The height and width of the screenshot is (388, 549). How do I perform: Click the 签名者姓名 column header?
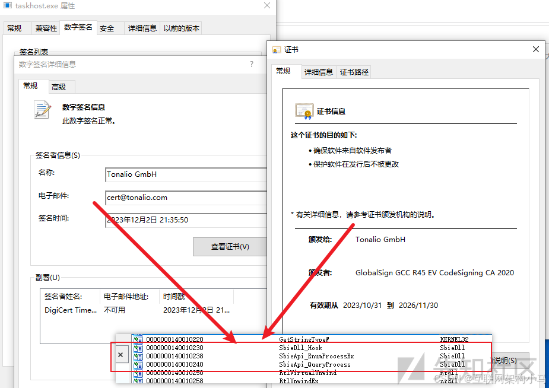[x=71, y=297]
